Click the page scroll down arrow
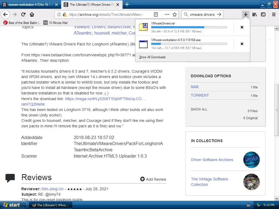This screenshot has height=209, width=279. 277,198
